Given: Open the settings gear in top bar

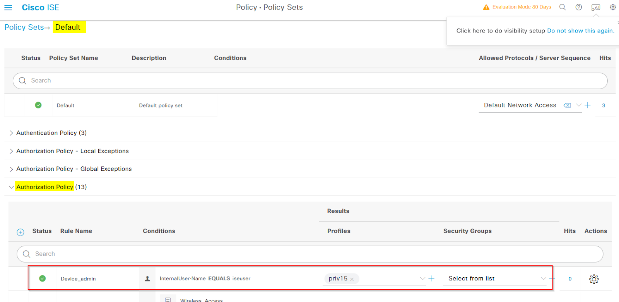Looking at the screenshot, I should pyautogui.click(x=613, y=7).
